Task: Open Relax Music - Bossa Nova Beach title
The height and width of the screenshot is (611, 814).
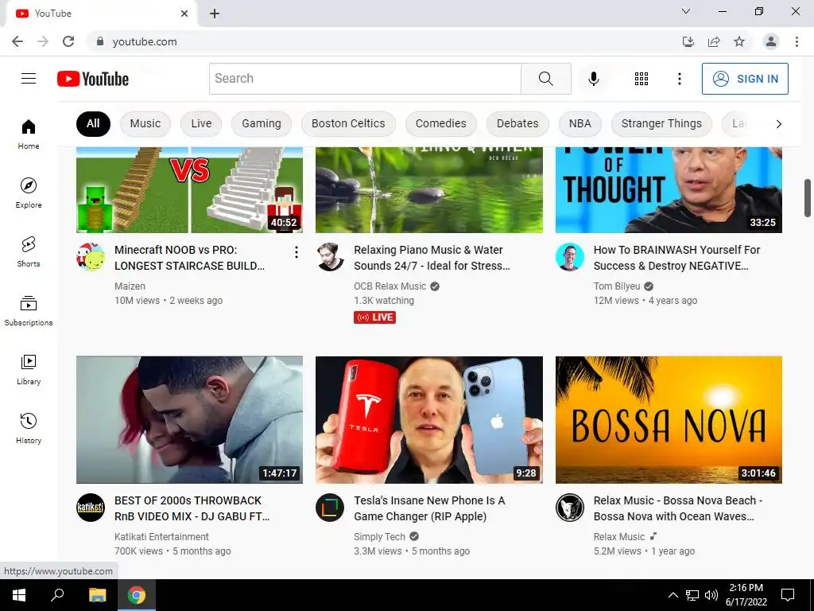Action: click(678, 508)
